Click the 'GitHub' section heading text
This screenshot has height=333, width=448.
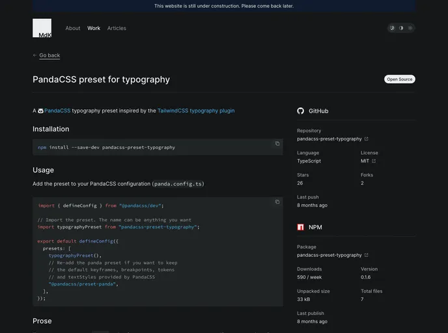pyautogui.click(x=318, y=111)
